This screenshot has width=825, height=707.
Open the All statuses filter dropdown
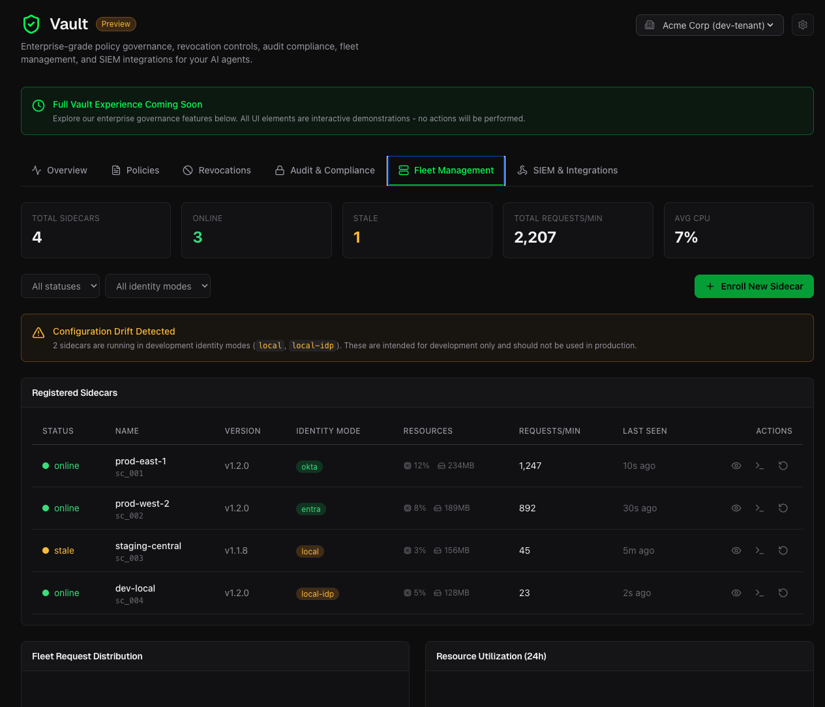click(x=60, y=286)
